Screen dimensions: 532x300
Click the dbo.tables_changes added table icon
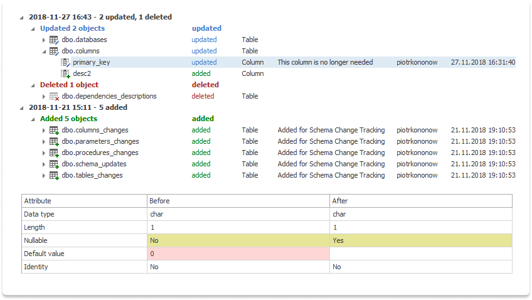pyautogui.click(x=54, y=176)
